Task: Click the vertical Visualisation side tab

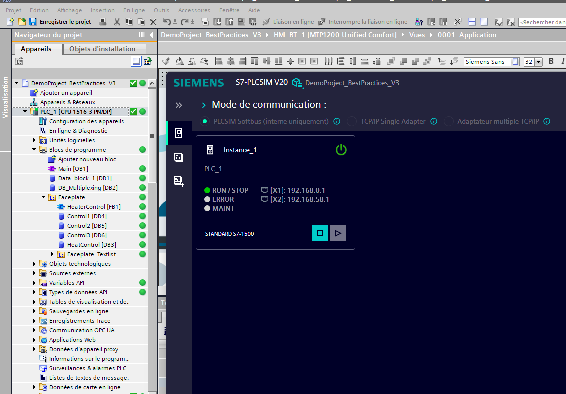Action: pos(5,97)
